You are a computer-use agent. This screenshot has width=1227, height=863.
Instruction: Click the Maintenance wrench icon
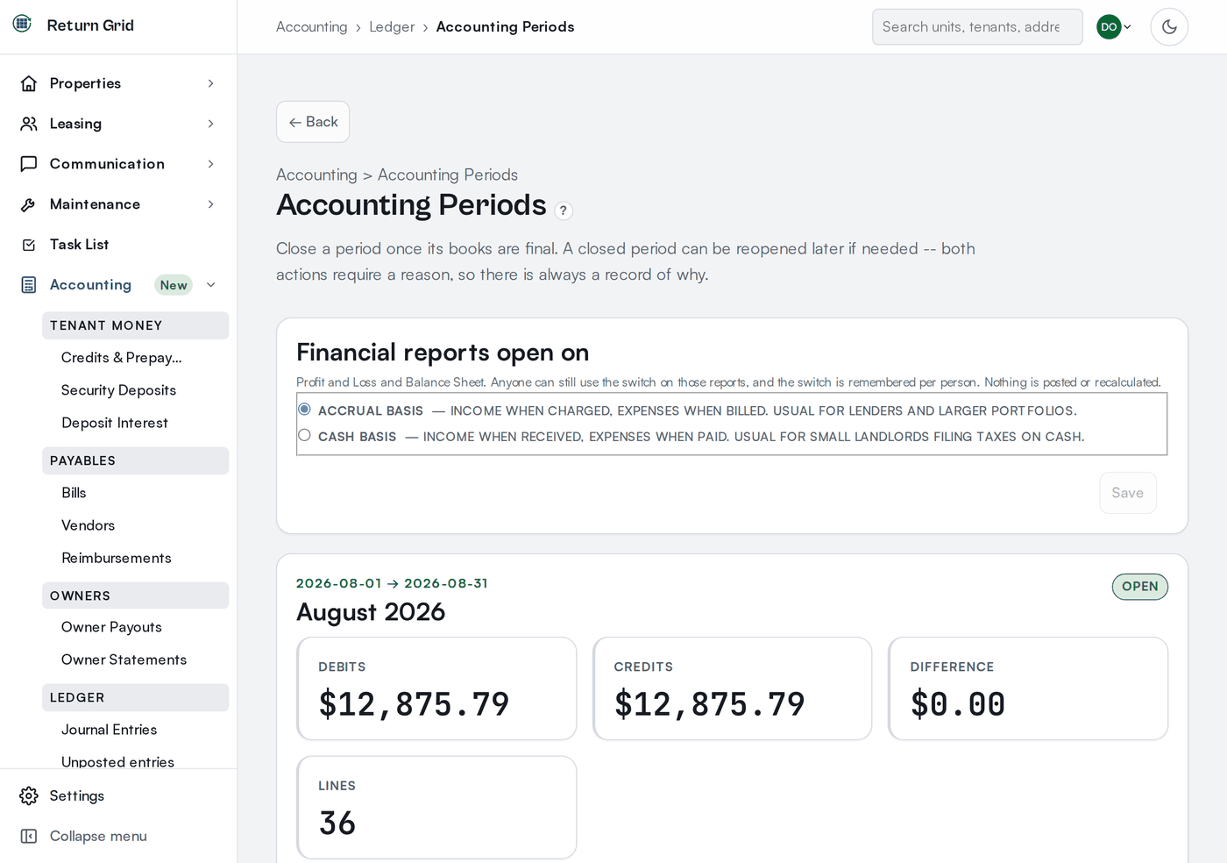(29, 204)
